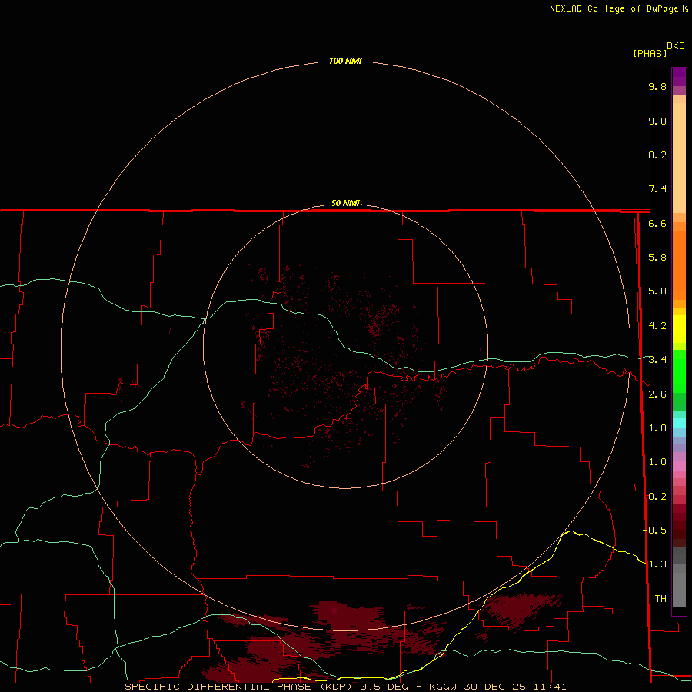This screenshot has height=692, width=692.
Task: Click the DKD label above the color bar
Action: coord(675,45)
